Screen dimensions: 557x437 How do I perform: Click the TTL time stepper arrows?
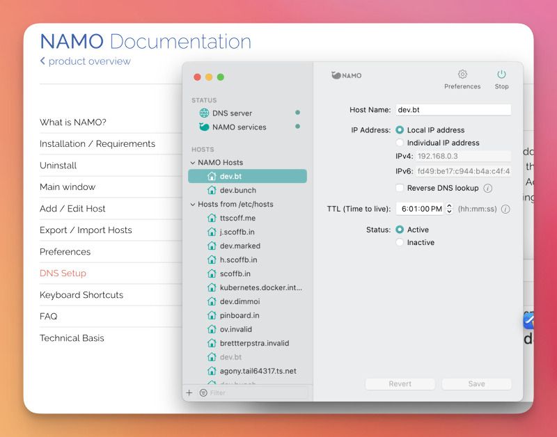tap(449, 209)
